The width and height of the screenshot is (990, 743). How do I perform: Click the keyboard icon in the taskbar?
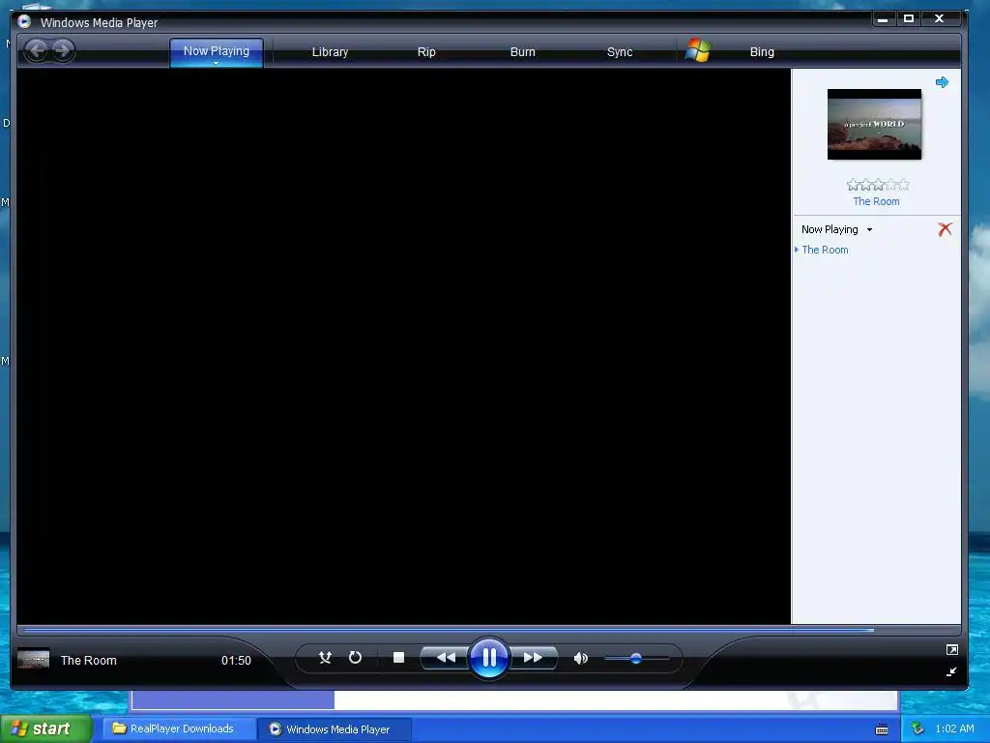[x=882, y=729]
